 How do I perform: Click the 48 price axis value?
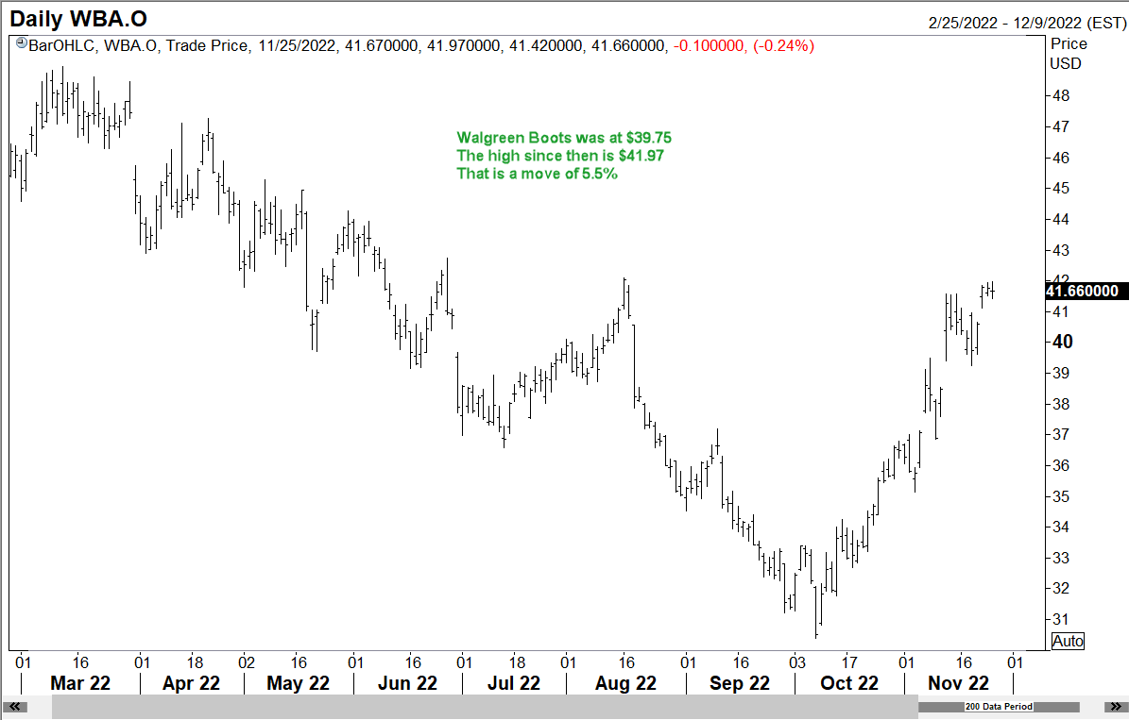tap(1061, 95)
